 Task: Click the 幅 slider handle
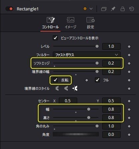[x=89, y=109]
